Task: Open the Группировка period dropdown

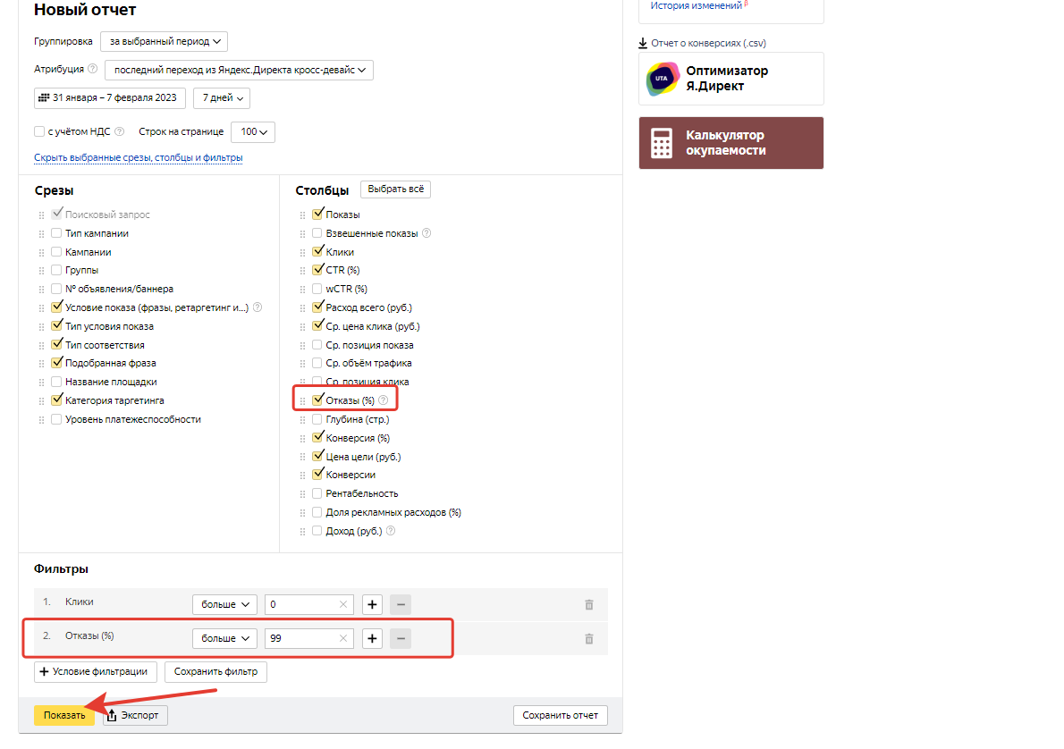Action: point(165,41)
